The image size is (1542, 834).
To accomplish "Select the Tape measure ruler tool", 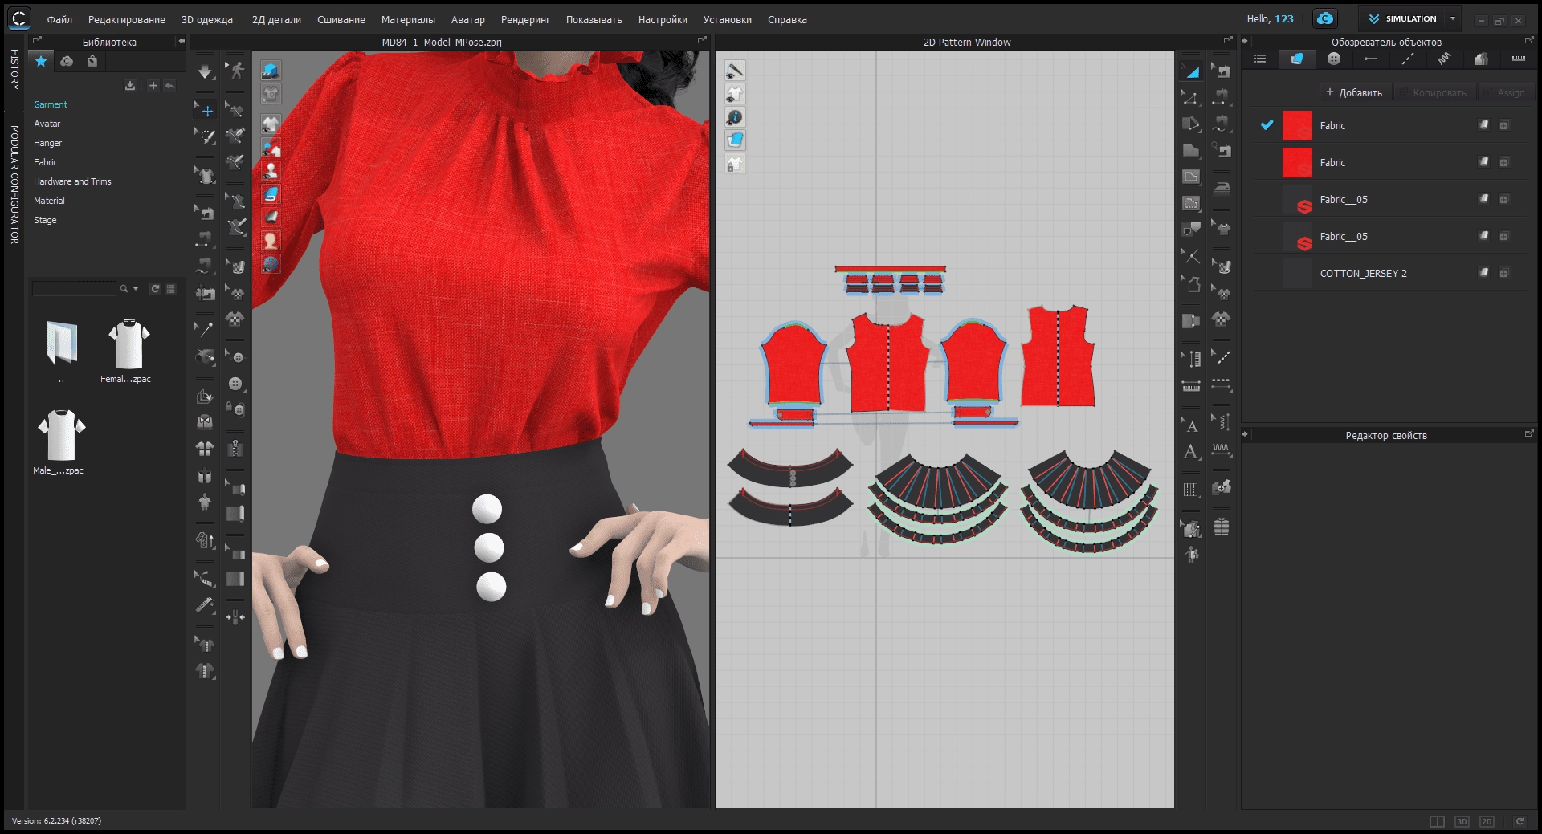I will 206,604.
